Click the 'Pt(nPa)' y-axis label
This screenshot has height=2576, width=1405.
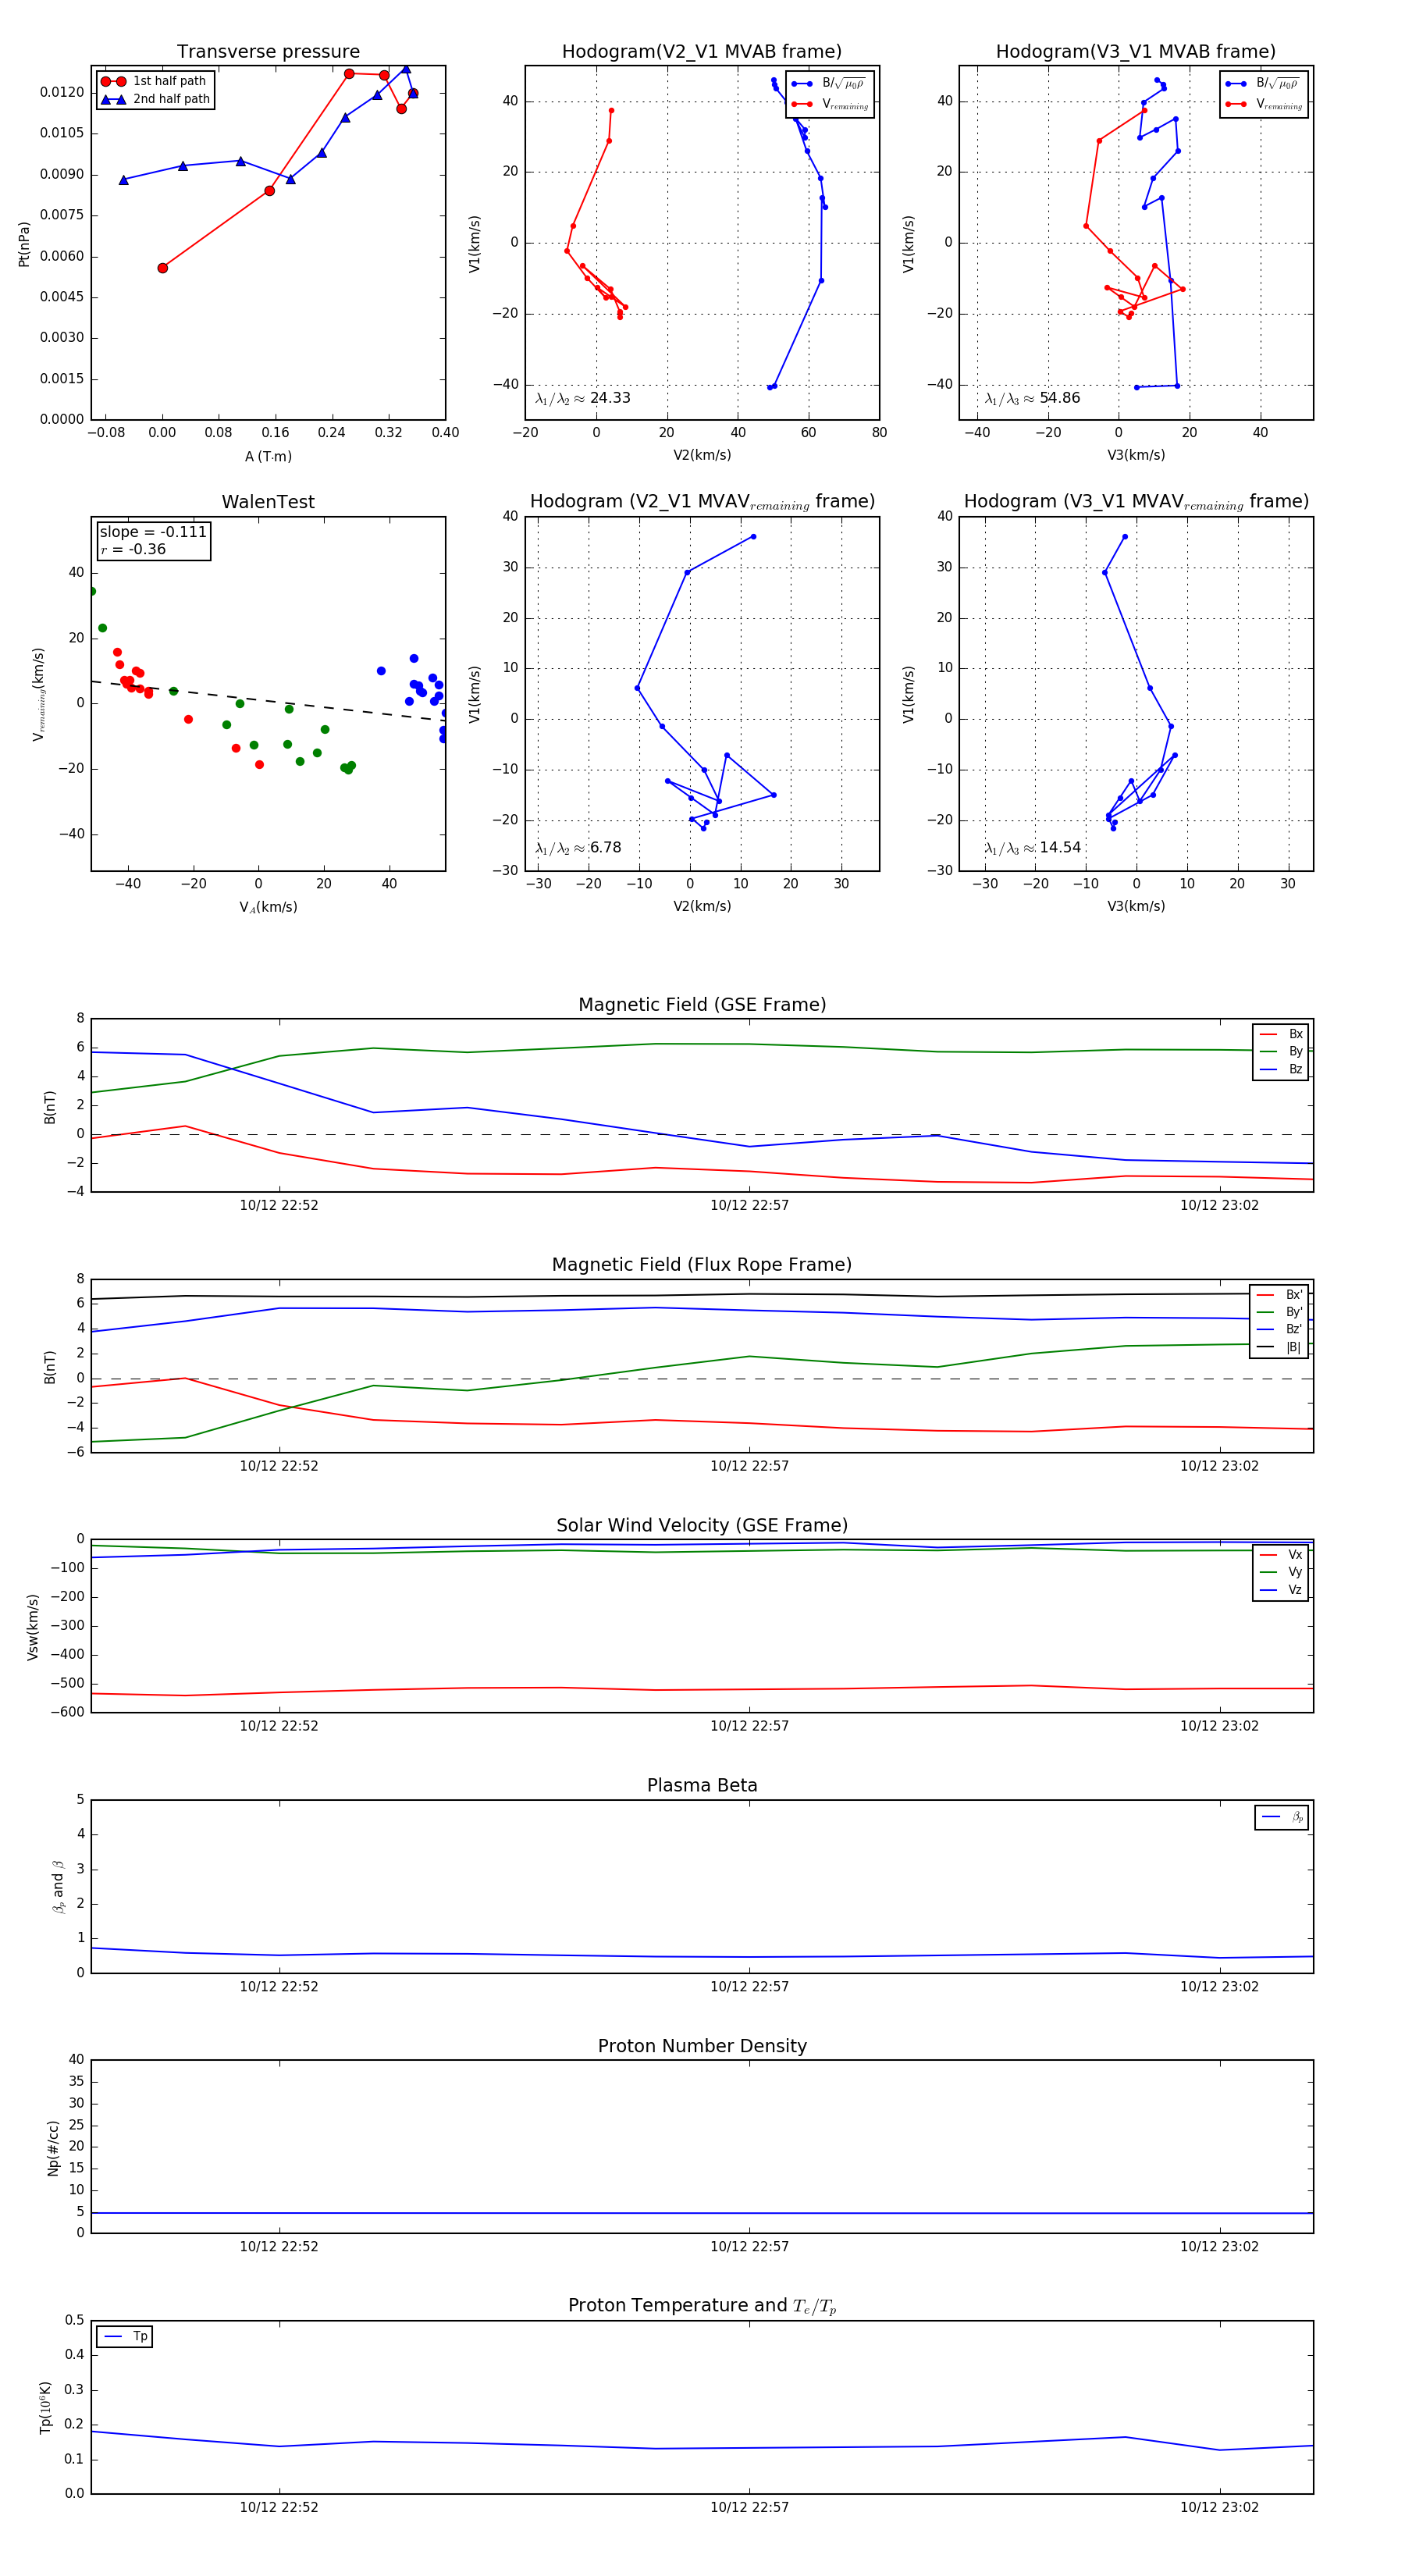tap(24, 243)
